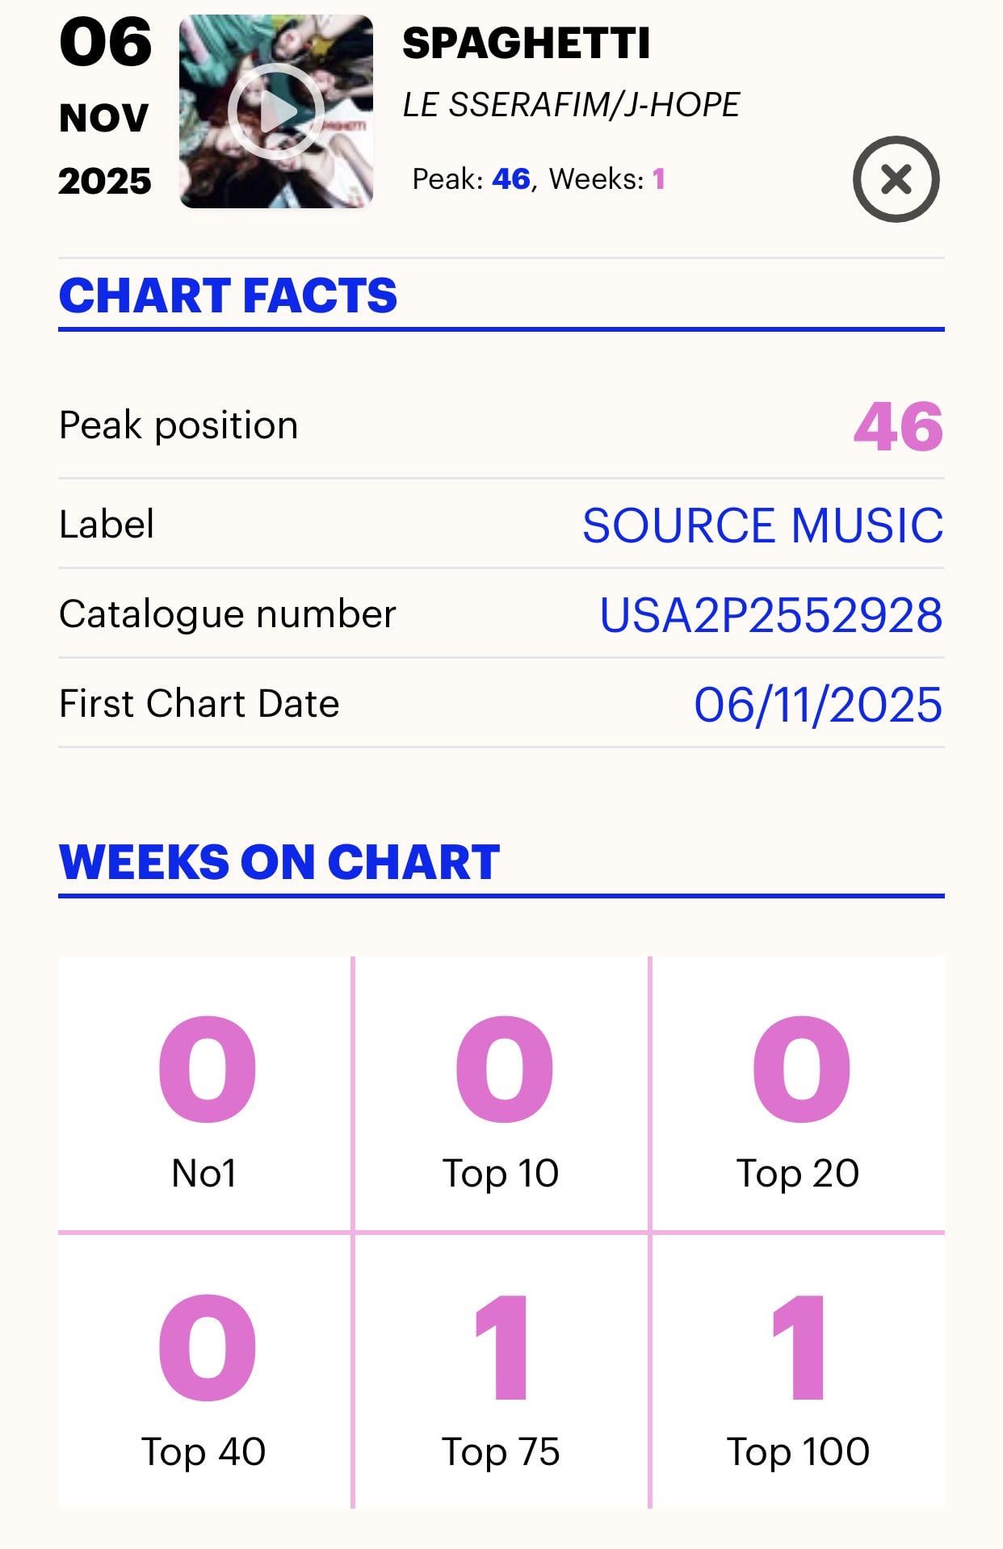The width and height of the screenshot is (1003, 1549).
Task: Click the catalogue number USA2P2552928
Action: (x=770, y=615)
